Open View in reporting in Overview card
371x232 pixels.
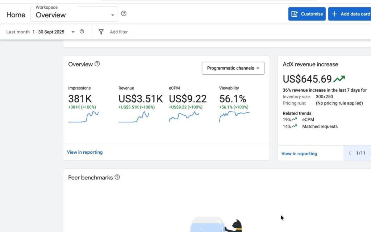(x=85, y=152)
